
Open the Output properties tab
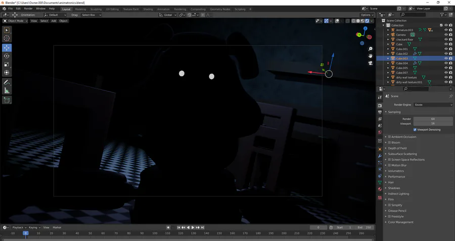(x=380, y=112)
